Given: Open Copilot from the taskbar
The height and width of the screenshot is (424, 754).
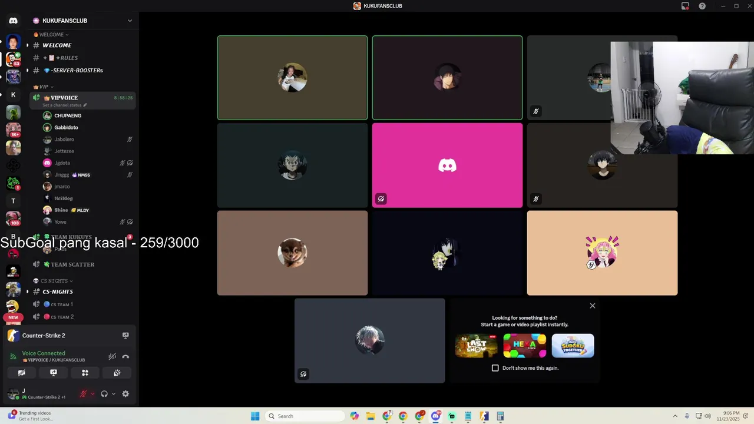Looking at the screenshot, I should click(354, 416).
